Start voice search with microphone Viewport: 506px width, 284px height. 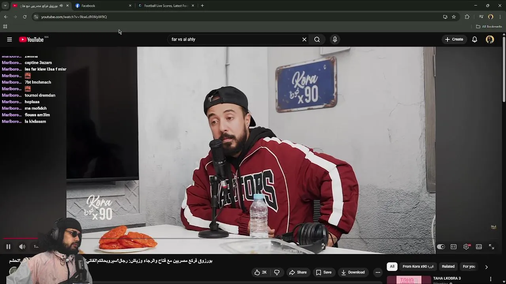coord(335,39)
